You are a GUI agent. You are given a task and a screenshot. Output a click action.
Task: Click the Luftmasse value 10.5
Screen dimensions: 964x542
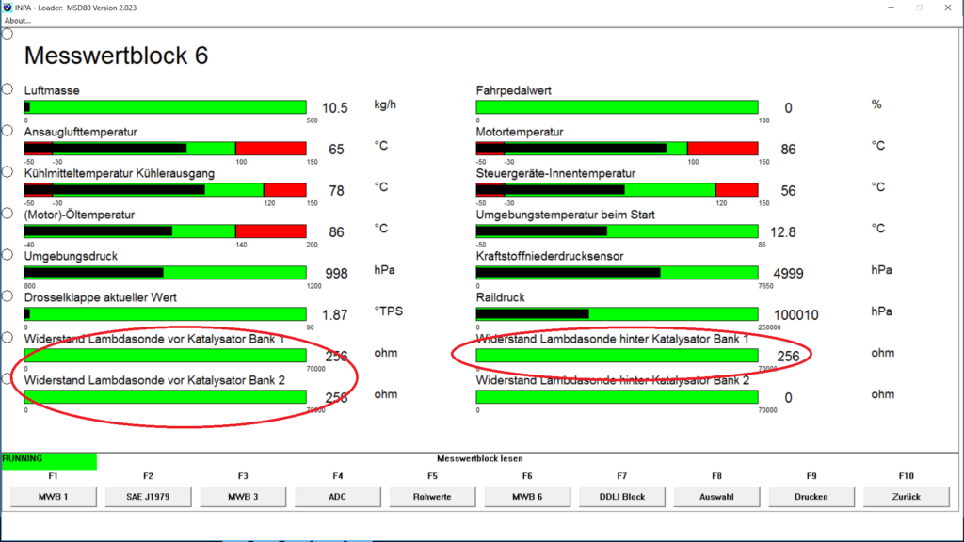(x=335, y=108)
